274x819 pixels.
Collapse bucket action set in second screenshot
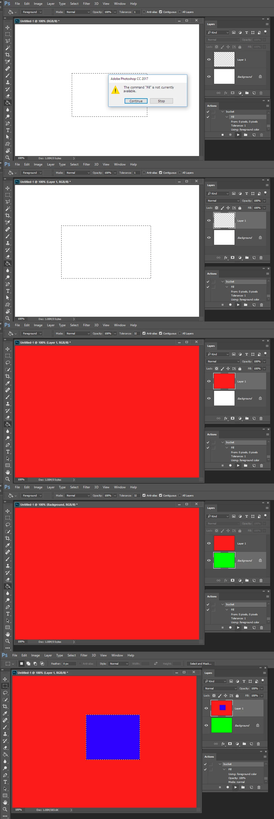click(x=223, y=282)
